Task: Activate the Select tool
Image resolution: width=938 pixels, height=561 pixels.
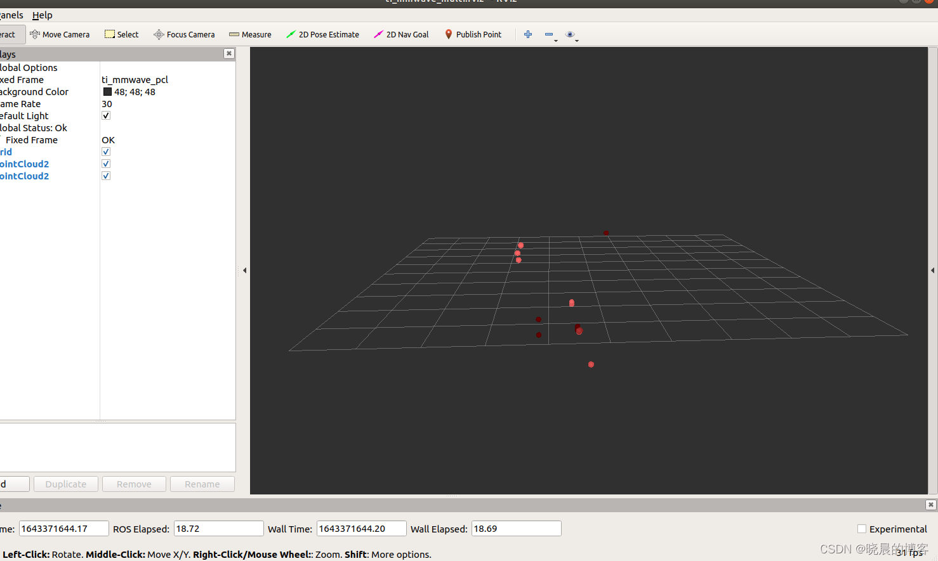Action: click(121, 34)
